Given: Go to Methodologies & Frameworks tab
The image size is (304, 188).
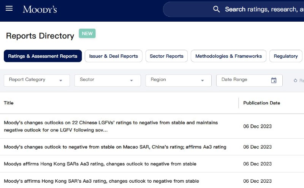Looking at the screenshot, I should pyautogui.click(x=228, y=56).
